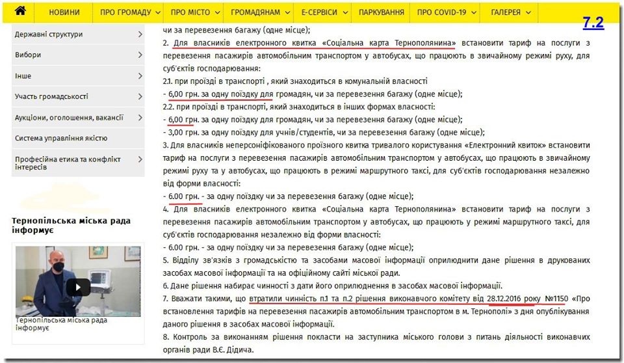Play the video in the sidebar
624x363 pixels.
pos(79,287)
